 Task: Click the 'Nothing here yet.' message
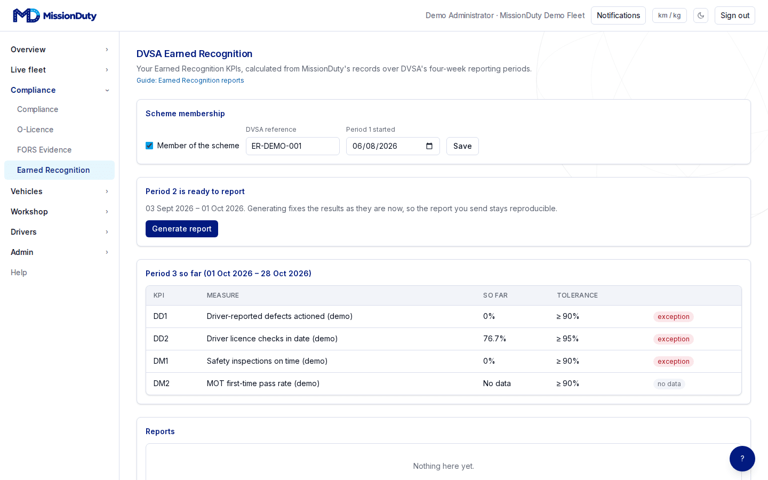pyautogui.click(x=444, y=466)
